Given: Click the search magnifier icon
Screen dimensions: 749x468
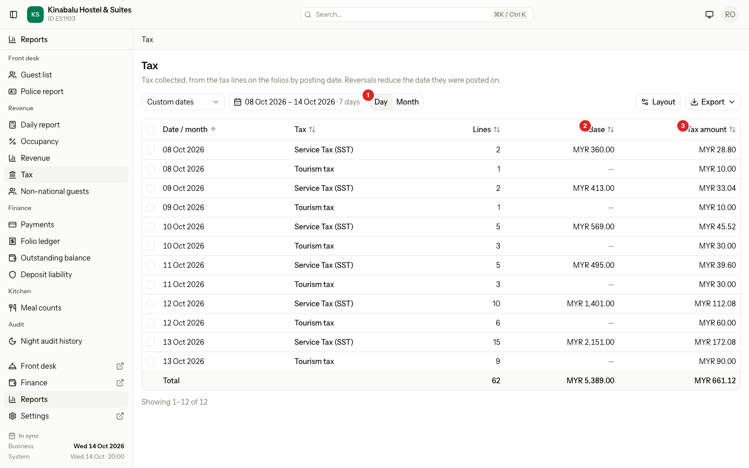Looking at the screenshot, I should point(308,15).
